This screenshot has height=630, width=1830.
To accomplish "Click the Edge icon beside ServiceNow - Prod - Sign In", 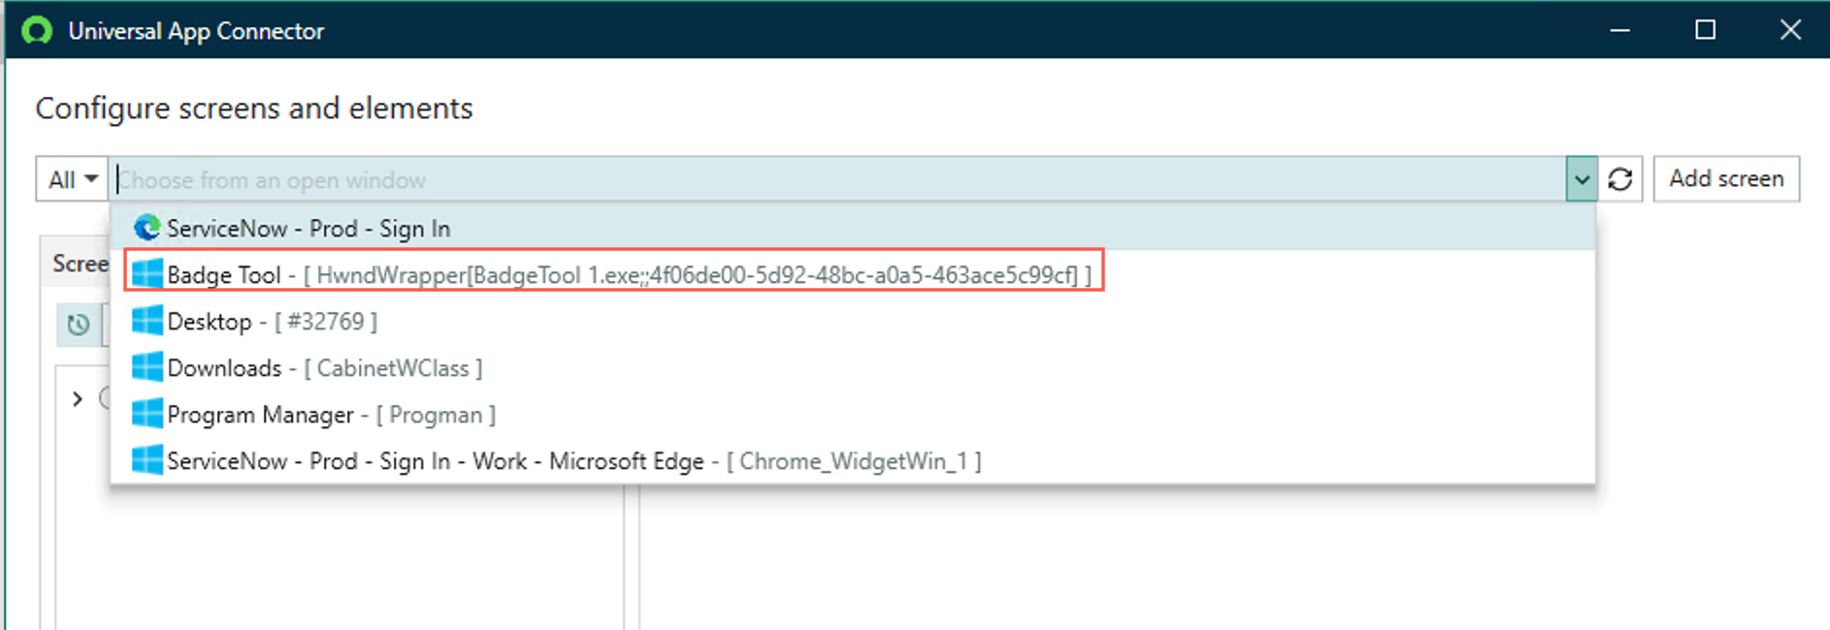I will click(147, 228).
